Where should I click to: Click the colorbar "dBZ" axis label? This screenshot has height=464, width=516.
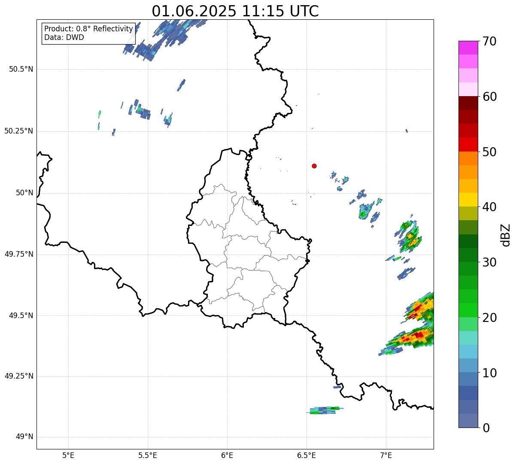pos(506,235)
